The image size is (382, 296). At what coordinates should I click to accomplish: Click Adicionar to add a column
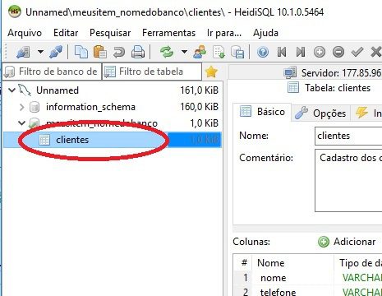(x=347, y=242)
